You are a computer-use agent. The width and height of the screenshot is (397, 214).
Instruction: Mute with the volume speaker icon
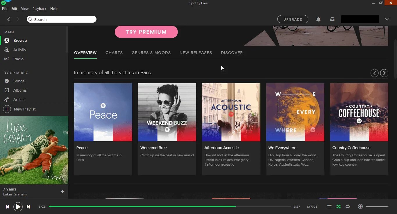[360, 206]
